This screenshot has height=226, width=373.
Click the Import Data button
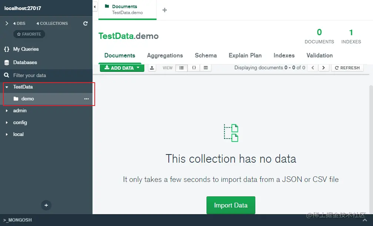coord(231,205)
